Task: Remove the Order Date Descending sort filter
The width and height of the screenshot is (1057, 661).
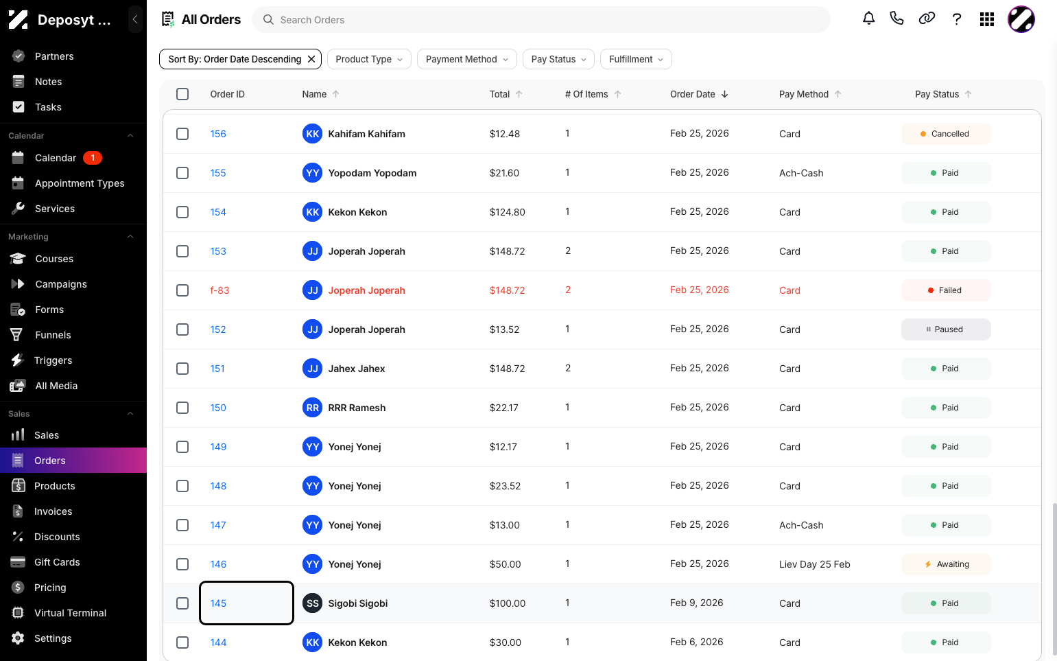Action: [x=311, y=59]
